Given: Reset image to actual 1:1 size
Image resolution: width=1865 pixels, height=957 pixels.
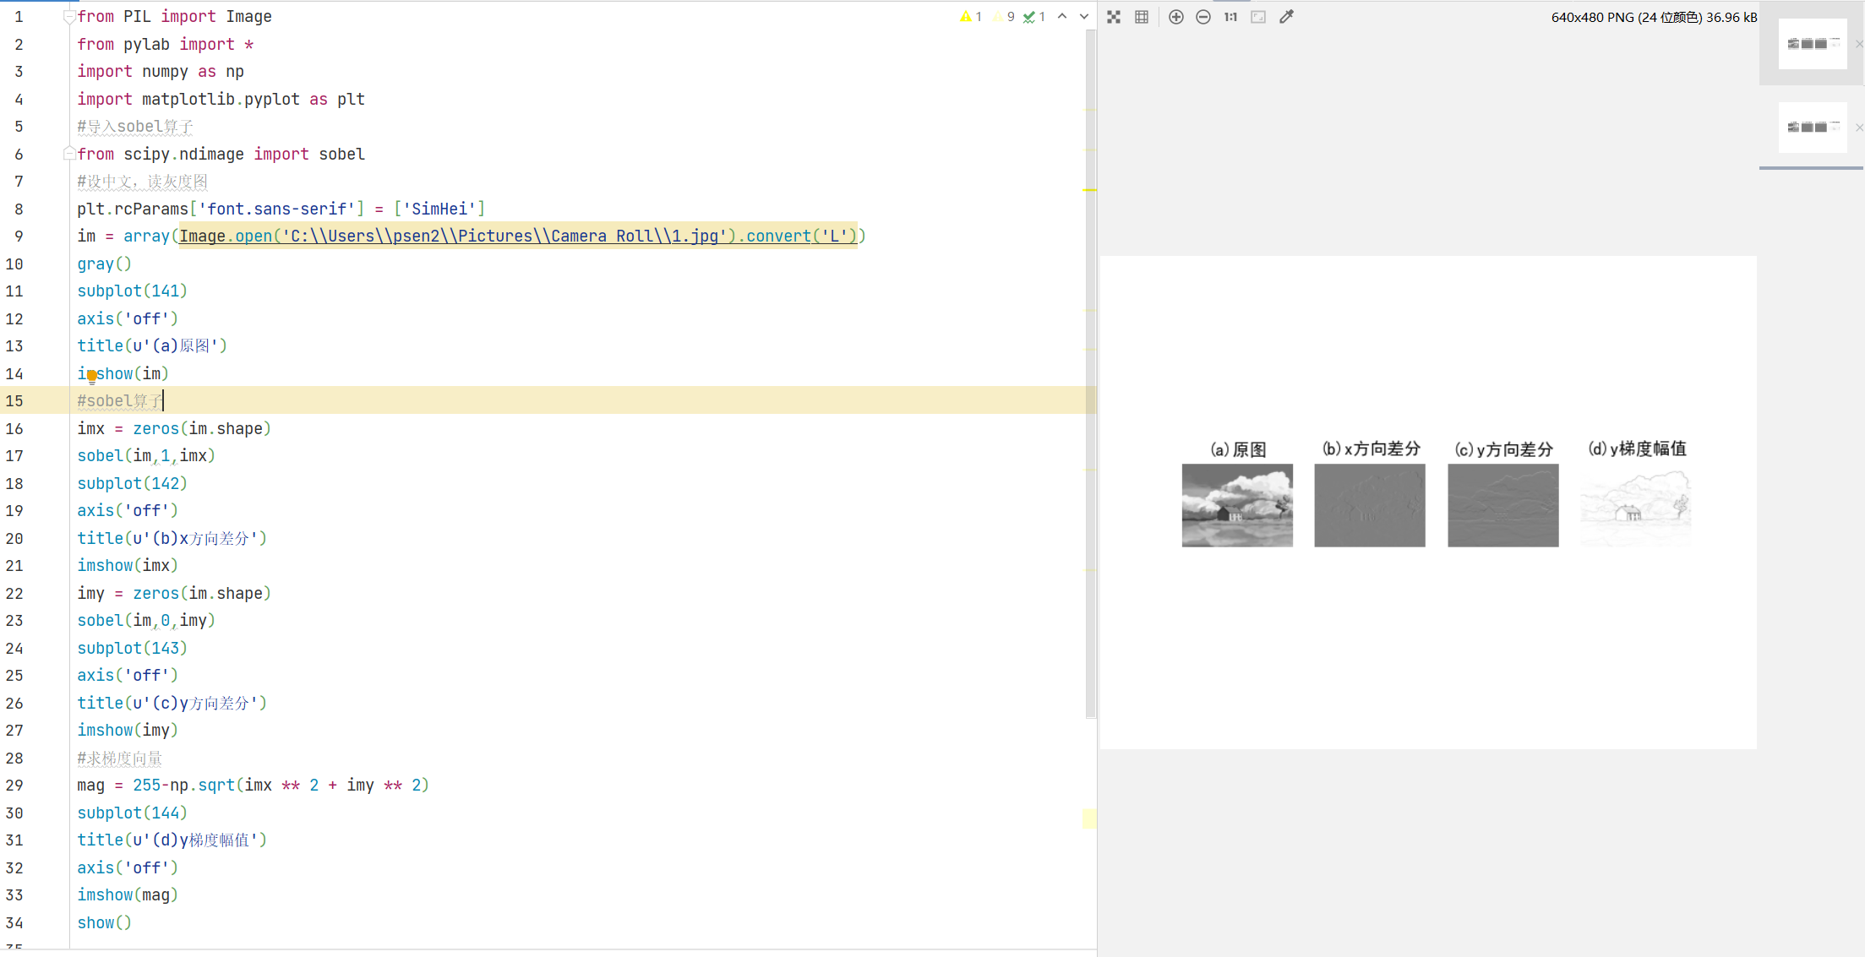Looking at the screenshot, I should point(1230,17).
